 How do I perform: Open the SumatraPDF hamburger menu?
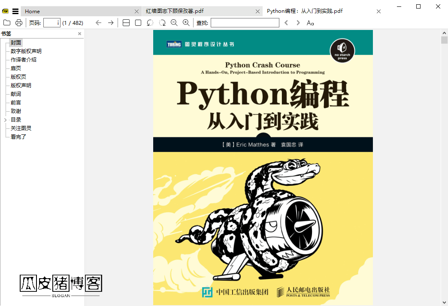click(x=15, y=12)
